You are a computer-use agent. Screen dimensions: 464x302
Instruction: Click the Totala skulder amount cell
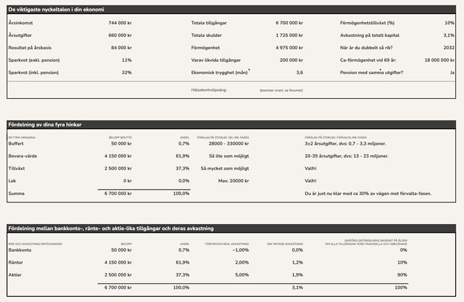[288, 35]
